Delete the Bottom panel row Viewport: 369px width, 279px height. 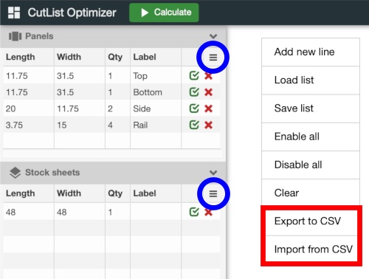tap(208, 92)
